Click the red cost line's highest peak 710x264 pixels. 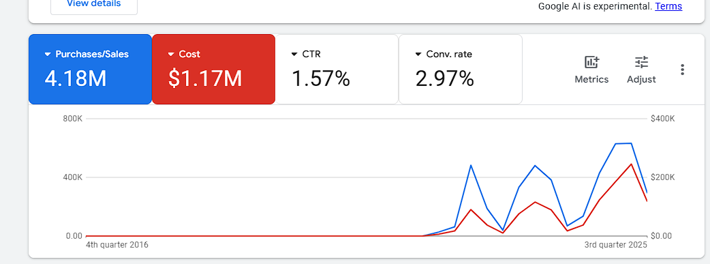[x=631, y=164]
